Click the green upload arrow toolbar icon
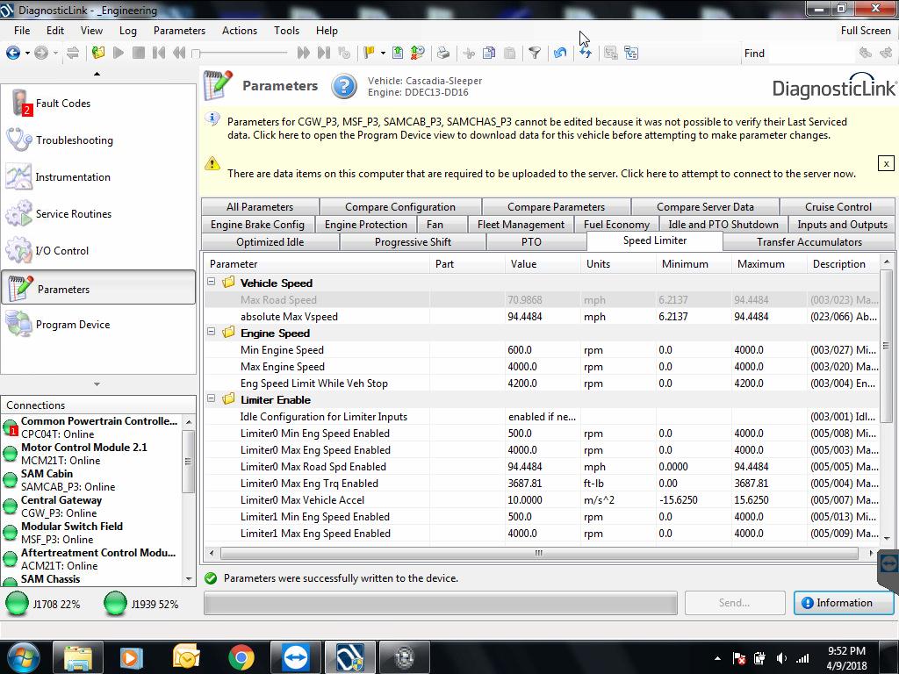This screenshot has height=674, width=899. click(x=398, y=54)
